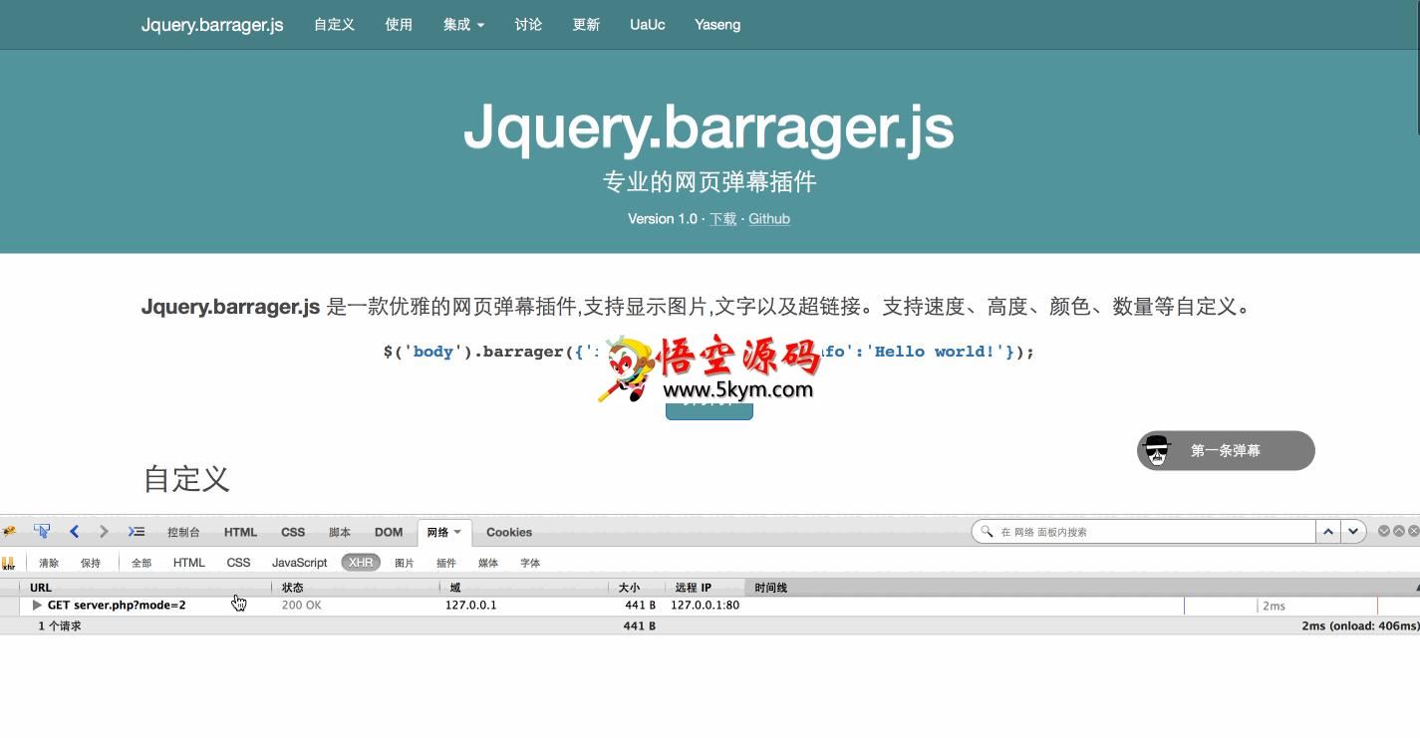Filter network requests by HTML
This screenshot has width=1420, height=738.
click(189, 563)
